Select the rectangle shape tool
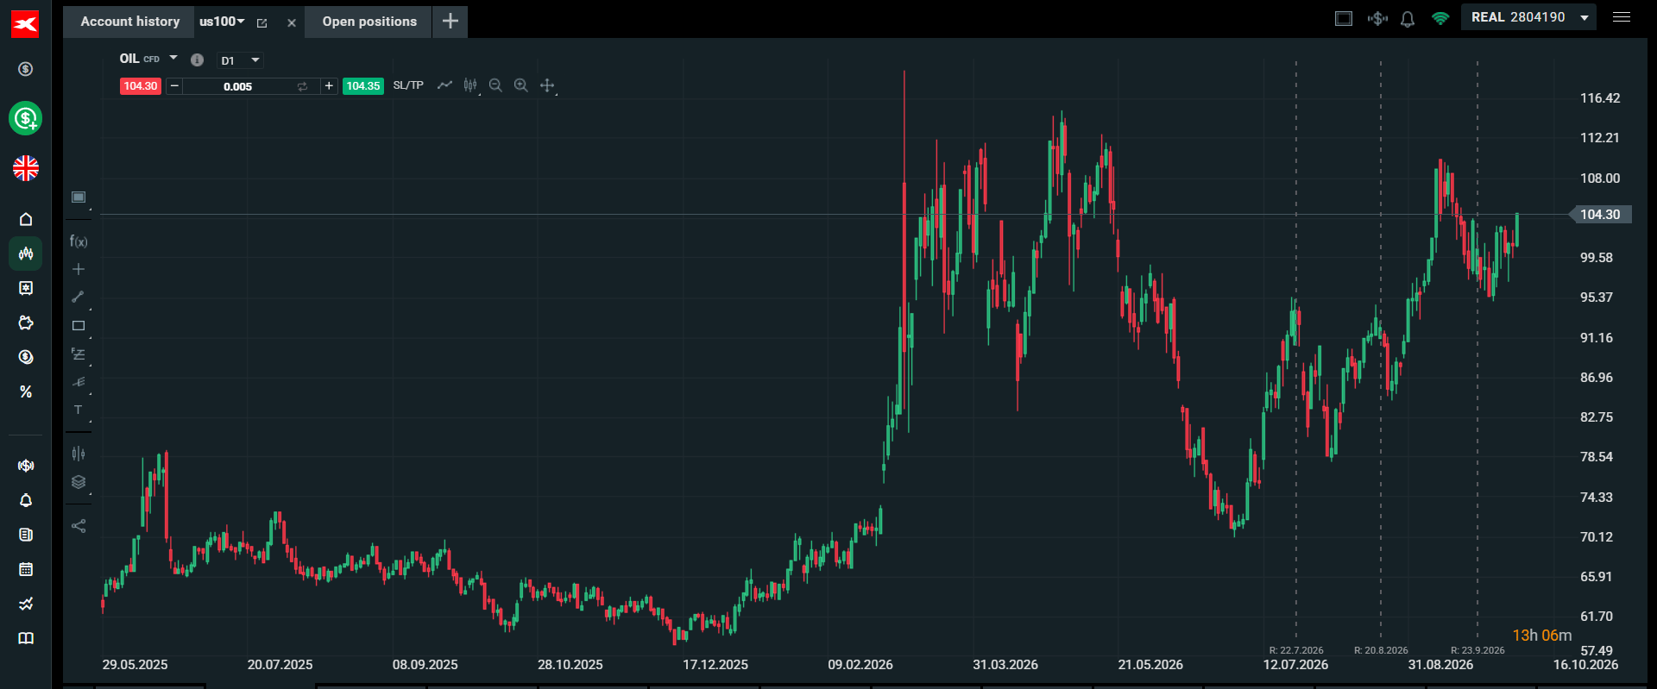The image size is (1657, 689). pos(79,326)
